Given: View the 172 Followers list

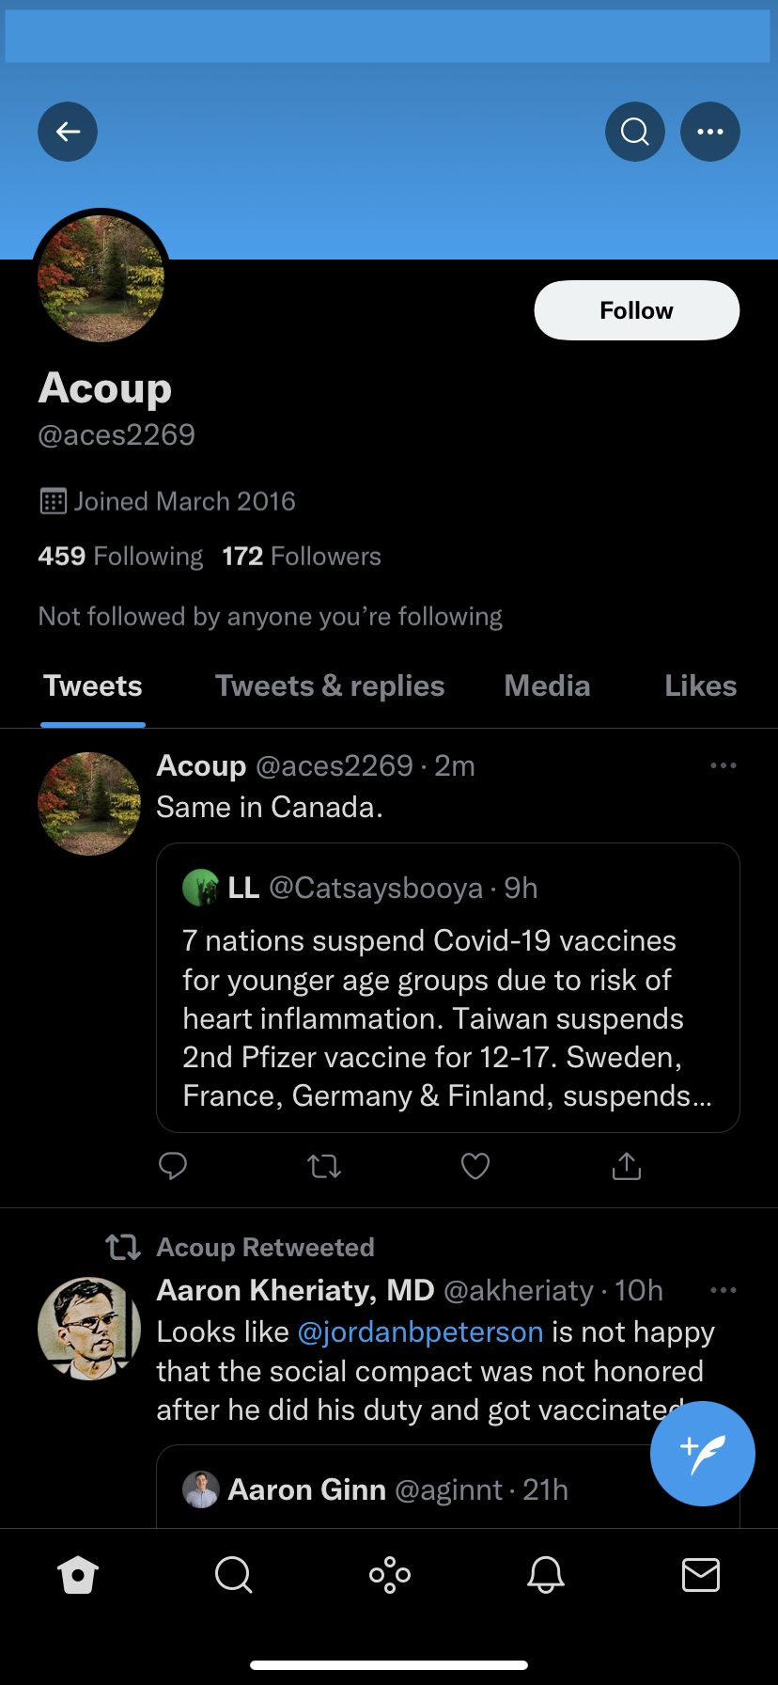Looking at the screenshot, I should [302, 557].
